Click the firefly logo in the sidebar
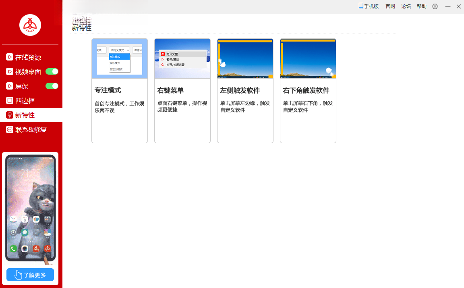 (30, 25)
